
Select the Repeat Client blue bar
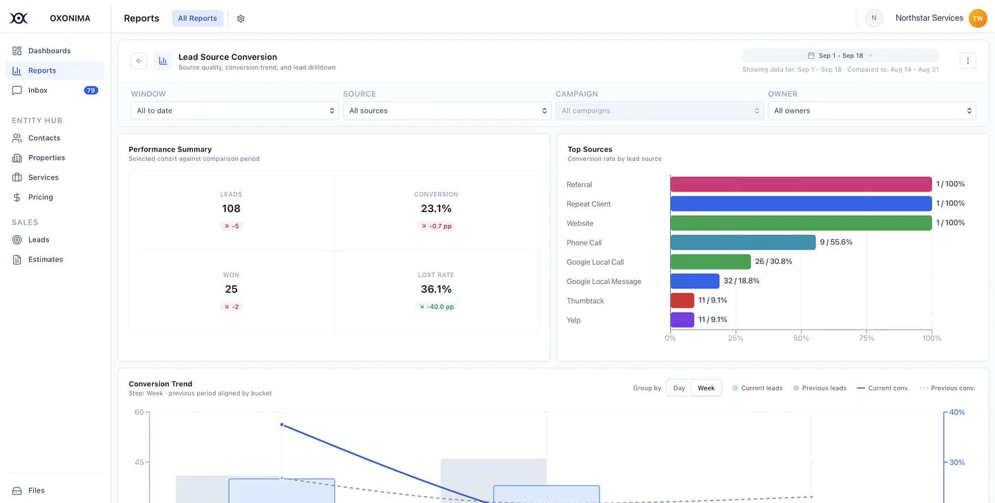click(x=801, y=203)
